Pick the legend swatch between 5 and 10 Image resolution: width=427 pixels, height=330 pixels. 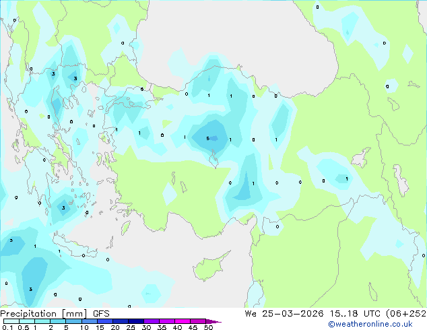(73, 321)
